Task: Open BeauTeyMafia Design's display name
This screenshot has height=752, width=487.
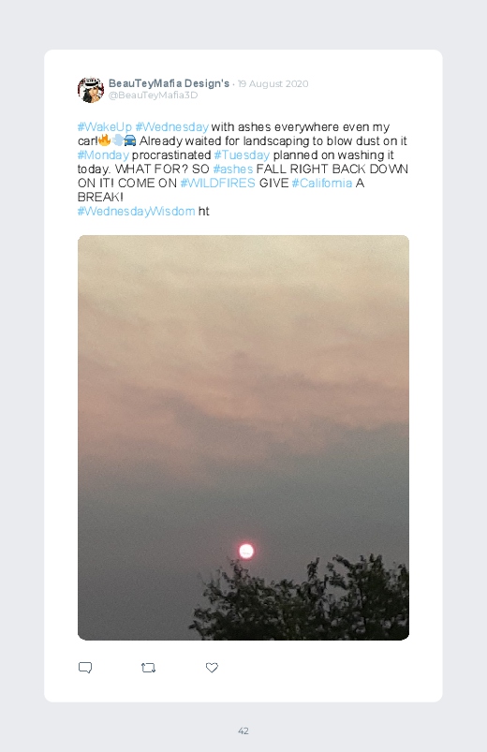Action: click(169, 83)
